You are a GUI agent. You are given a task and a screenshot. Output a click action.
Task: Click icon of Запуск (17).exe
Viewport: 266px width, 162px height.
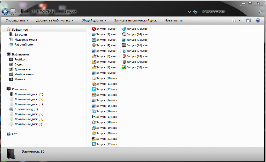94,117
